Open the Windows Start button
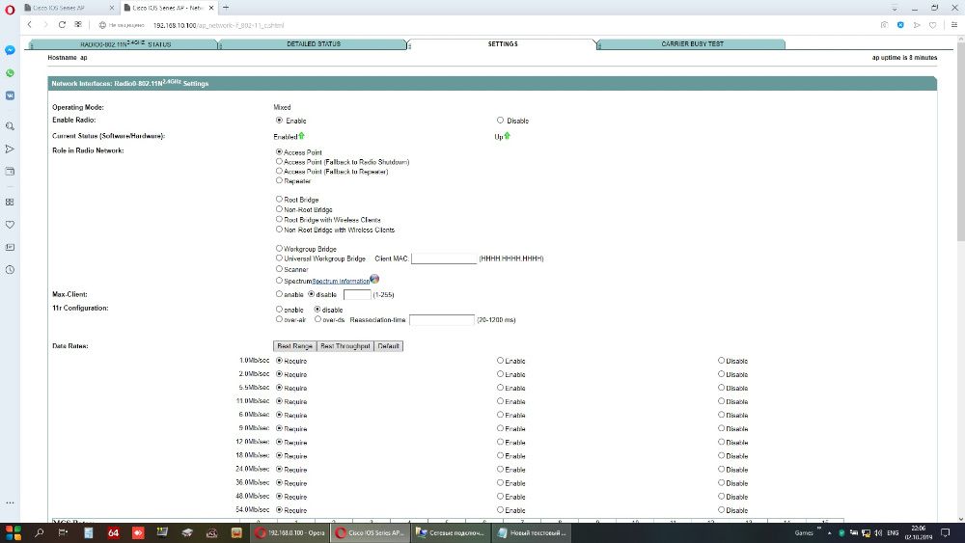 pos(13,532)
